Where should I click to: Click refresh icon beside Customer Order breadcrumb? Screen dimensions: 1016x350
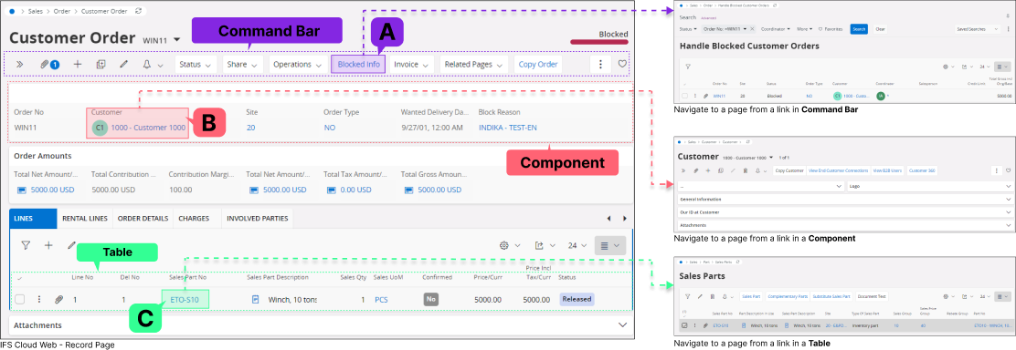[x=137, y=12]
